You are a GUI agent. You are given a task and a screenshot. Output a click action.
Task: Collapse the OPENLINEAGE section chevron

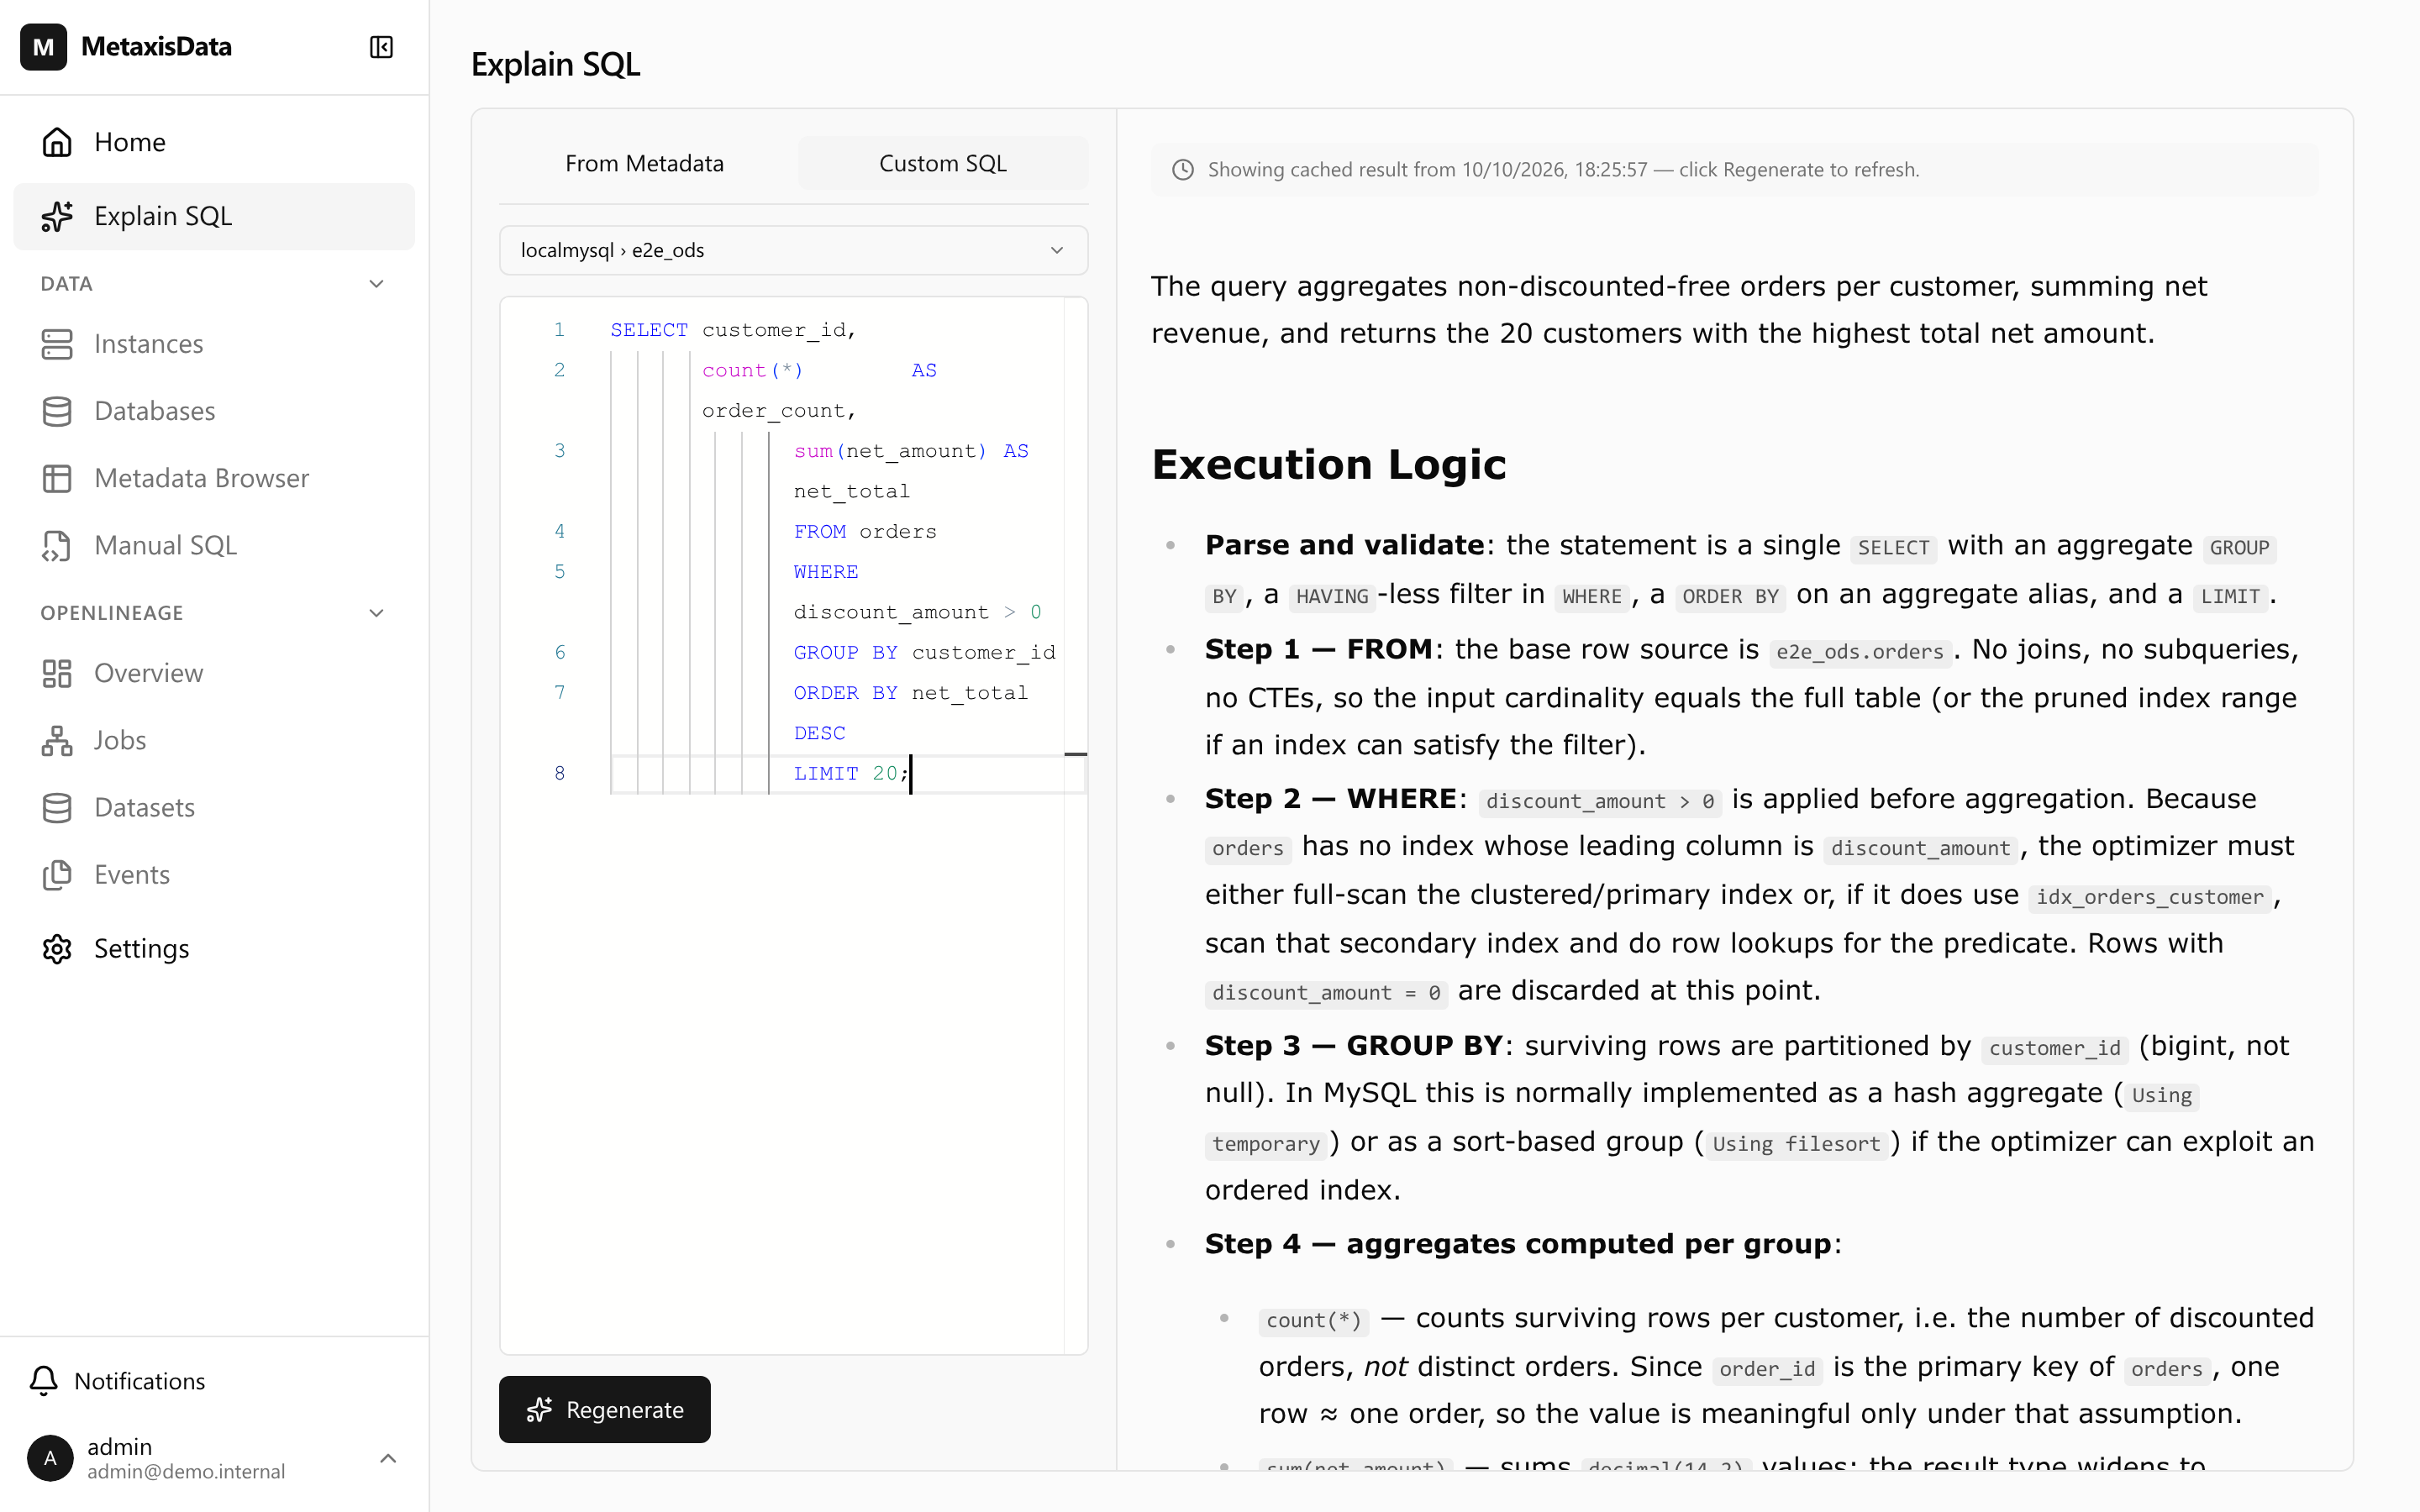376,613
